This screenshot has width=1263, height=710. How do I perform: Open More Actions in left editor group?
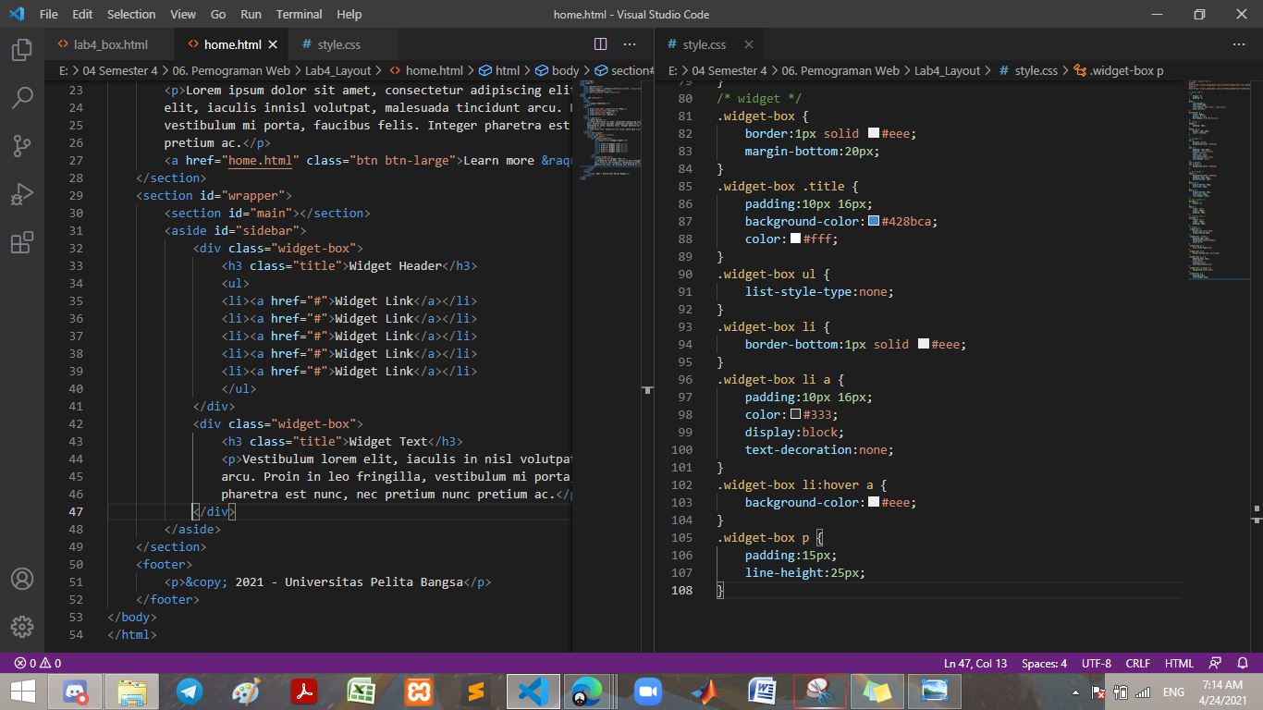[x=630, y=44]
